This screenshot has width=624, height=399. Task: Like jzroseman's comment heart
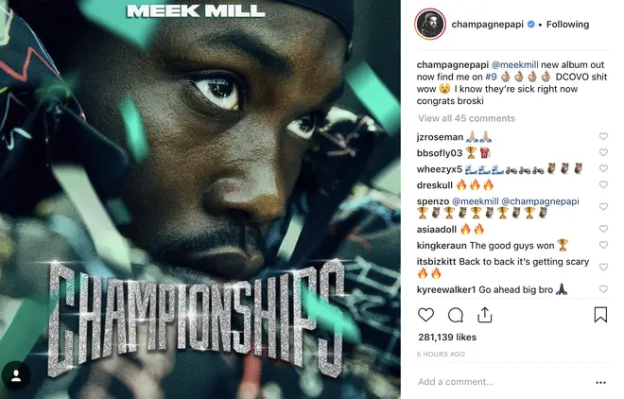[603, 136]
